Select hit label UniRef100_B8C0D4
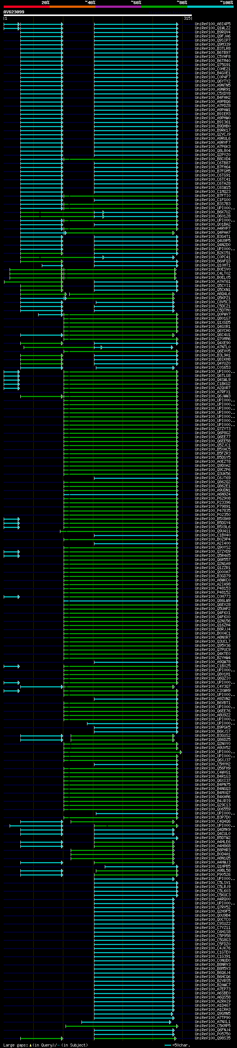This screenshot has width=237, height=1048. point(213,159)
